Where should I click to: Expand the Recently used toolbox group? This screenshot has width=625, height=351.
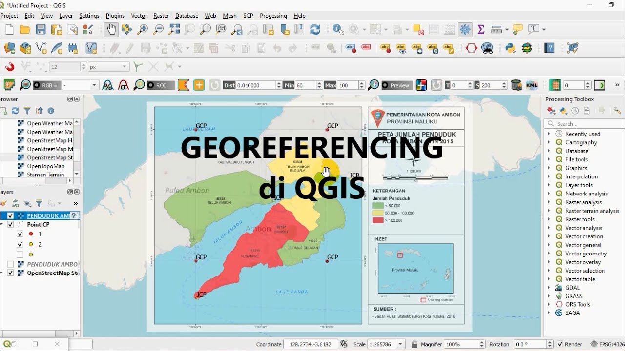point(549,134)
